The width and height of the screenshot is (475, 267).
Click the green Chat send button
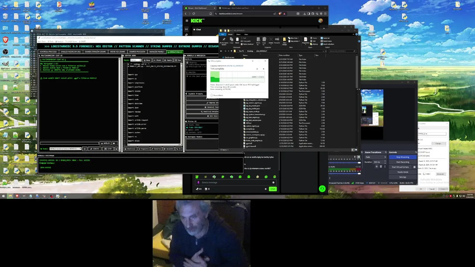[273, 189]
